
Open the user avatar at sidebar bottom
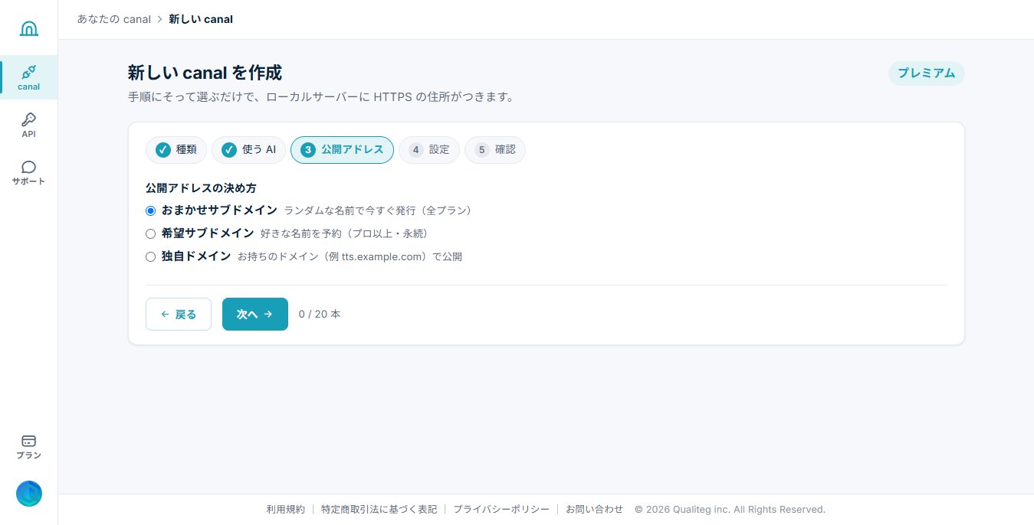pos(29,494)
